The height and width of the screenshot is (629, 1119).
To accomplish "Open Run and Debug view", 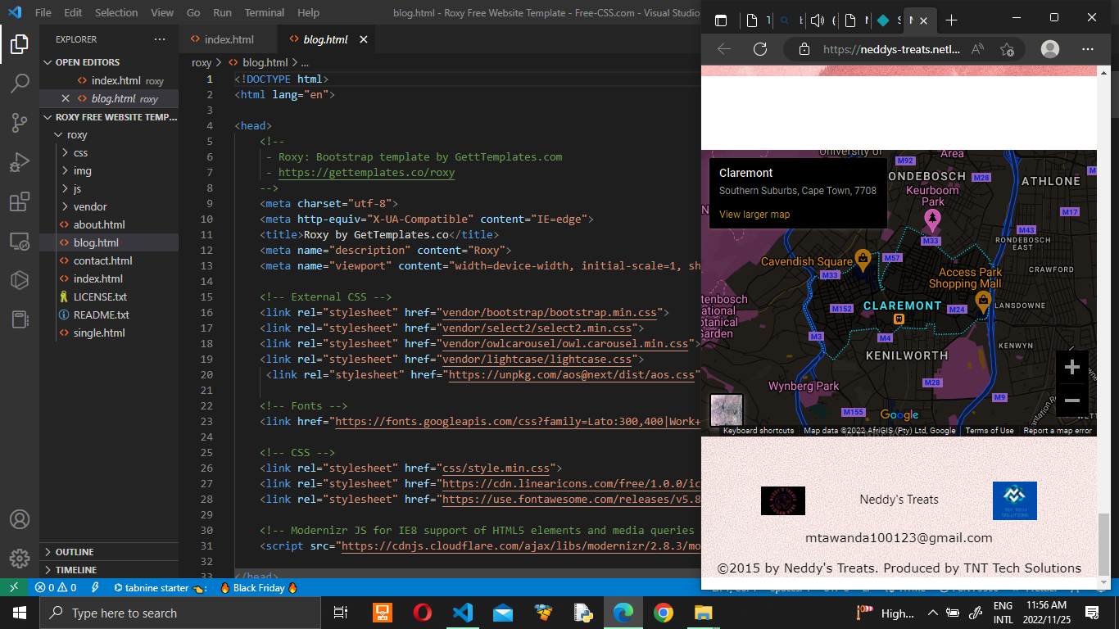I will point(20,162).
